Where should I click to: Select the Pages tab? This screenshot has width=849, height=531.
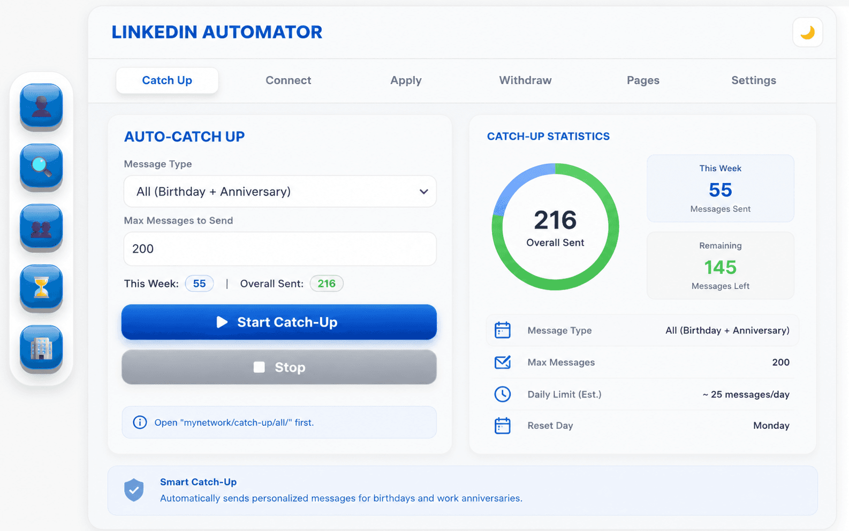(643, 80)
